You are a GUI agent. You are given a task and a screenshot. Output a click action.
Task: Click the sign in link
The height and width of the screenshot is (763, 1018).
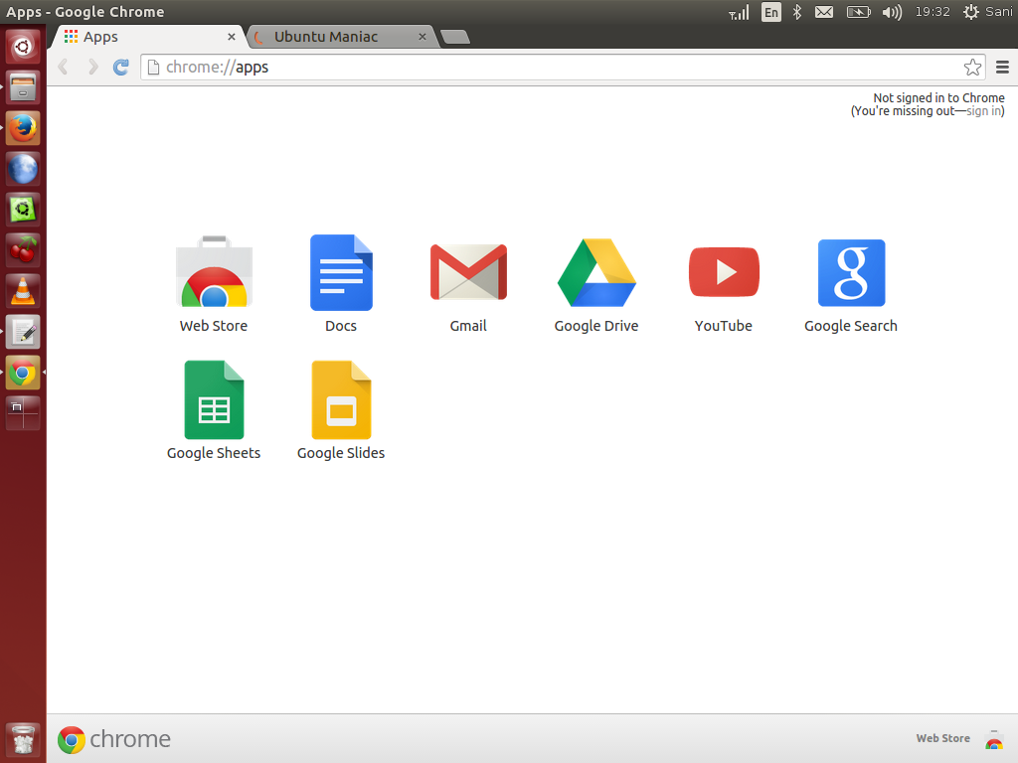tap(983, 111)
